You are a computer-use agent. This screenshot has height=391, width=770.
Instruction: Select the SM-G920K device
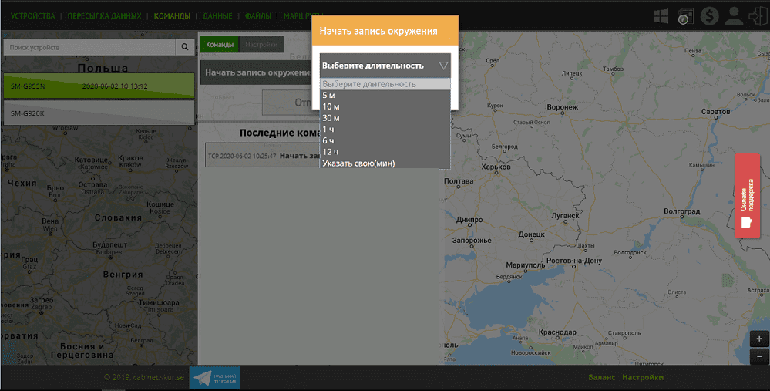[98, 113]
